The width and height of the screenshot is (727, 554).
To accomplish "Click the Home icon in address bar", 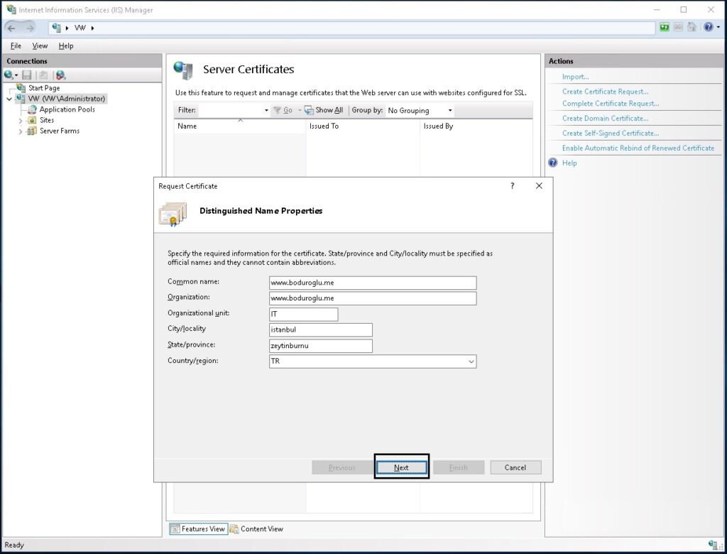I will [692, 28].
